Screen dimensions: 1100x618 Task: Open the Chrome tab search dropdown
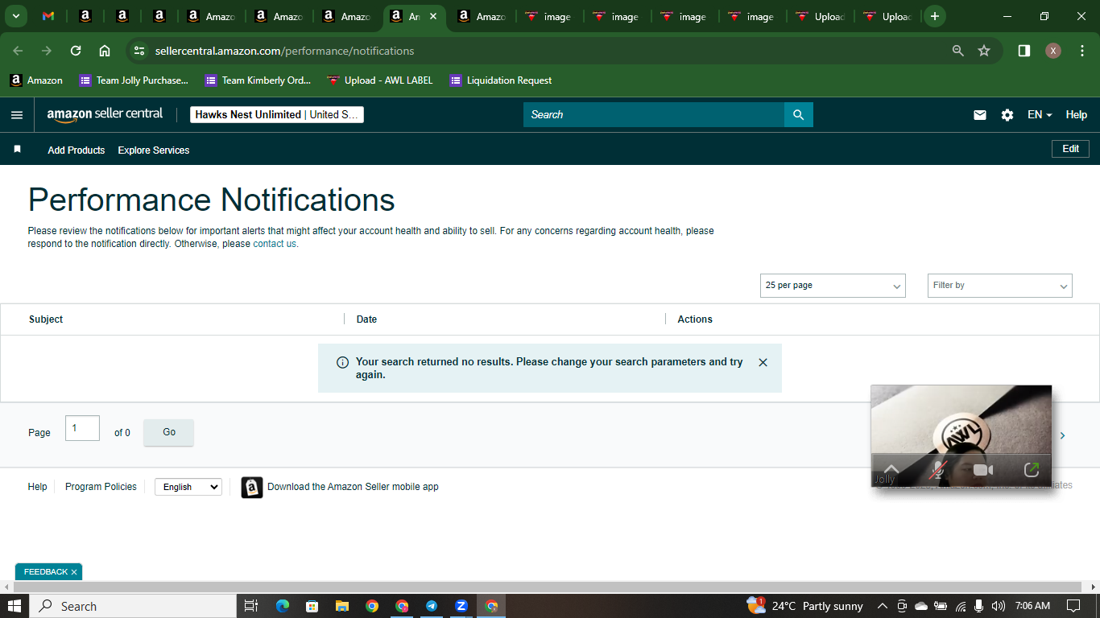point(15,16)
